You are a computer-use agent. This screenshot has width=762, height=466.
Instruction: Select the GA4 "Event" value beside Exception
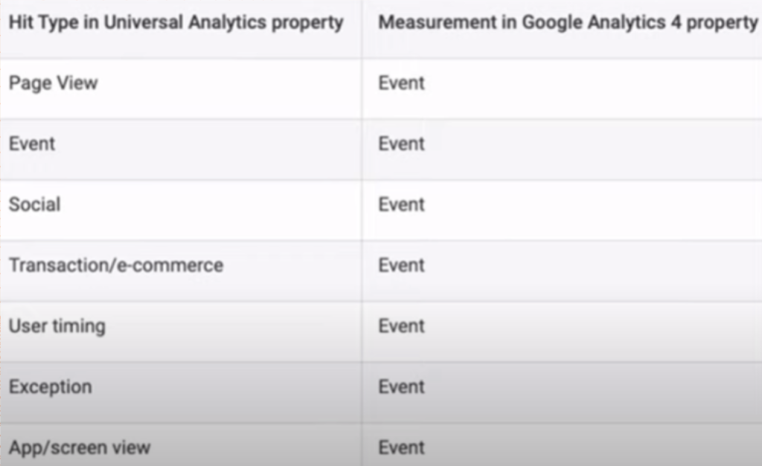tap(401, 387)
